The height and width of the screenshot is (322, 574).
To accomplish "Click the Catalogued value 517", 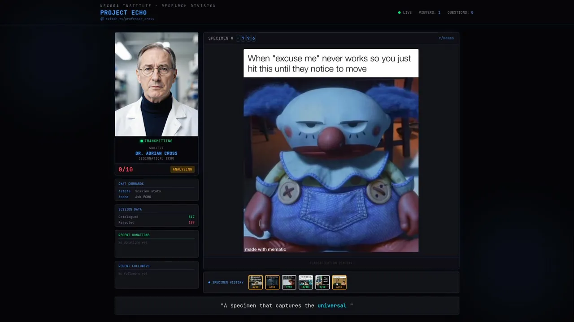I will click(191, 217).
